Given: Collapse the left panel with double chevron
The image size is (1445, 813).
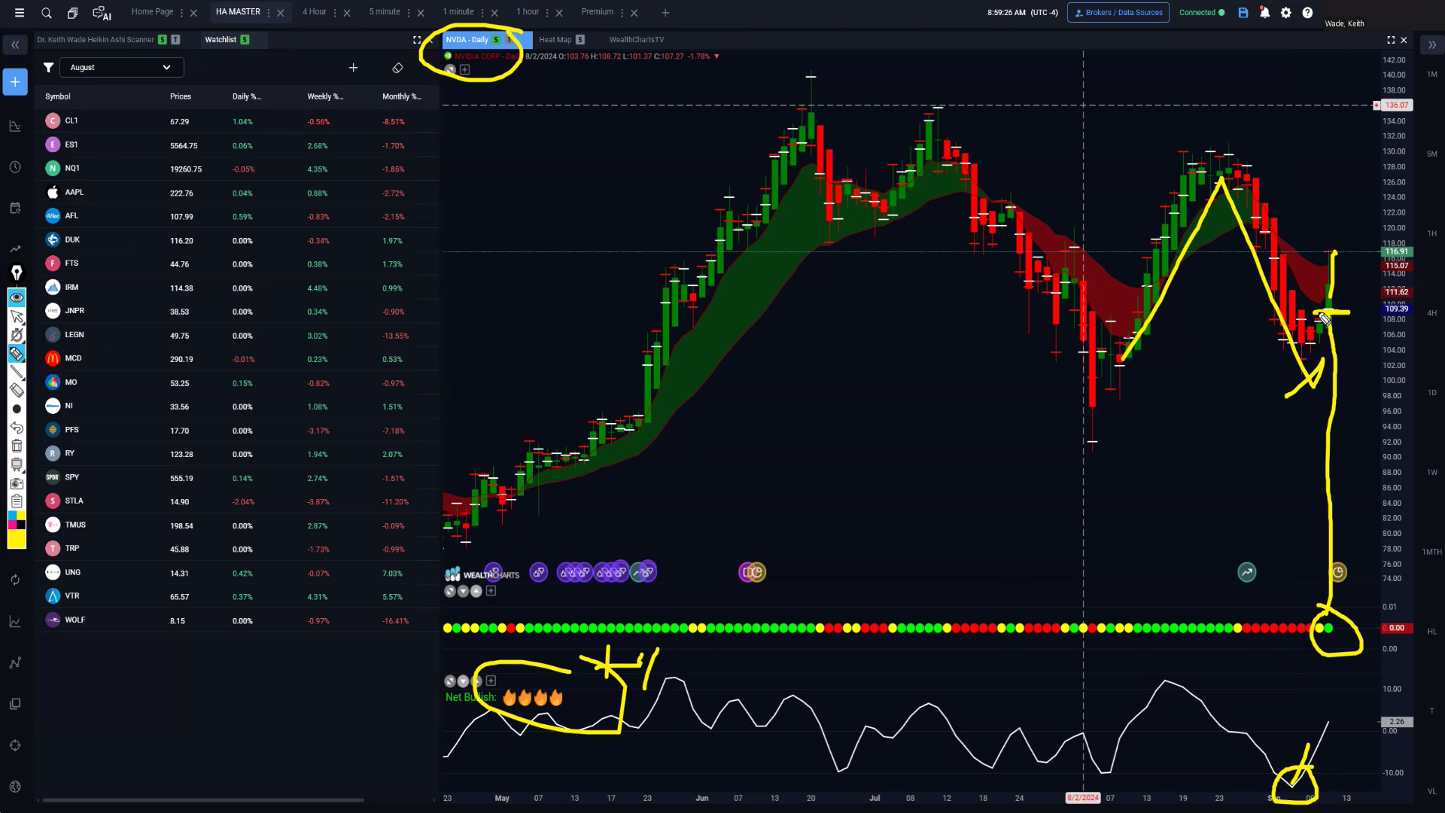Looking at the screenshot, I should click(15, 45).
